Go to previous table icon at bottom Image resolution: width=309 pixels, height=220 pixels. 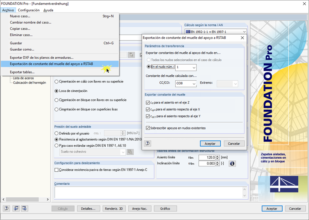click(16, 208)
